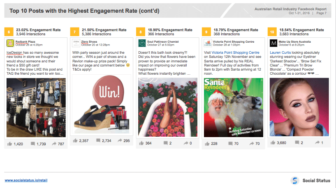Open the flower bath photo

[x=168, y=107]
